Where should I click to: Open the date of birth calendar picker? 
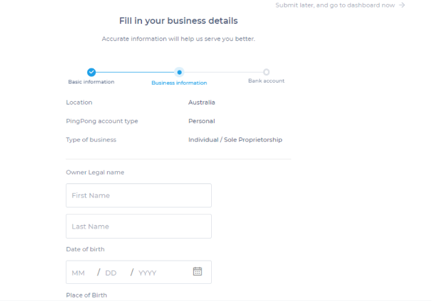tap(197, 272)
